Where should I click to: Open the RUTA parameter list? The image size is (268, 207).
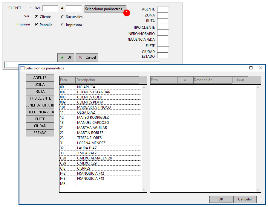40,92
